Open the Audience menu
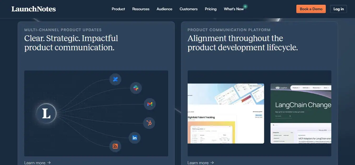The height and width of the screenshot is (165, 355). click(164, 9)
